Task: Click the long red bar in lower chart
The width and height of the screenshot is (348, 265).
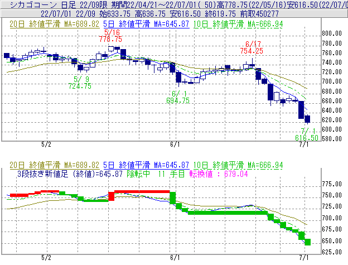Action: coord(142,192)
